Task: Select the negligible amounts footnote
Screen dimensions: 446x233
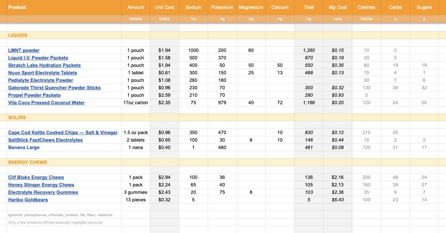Action: (56, 222)
